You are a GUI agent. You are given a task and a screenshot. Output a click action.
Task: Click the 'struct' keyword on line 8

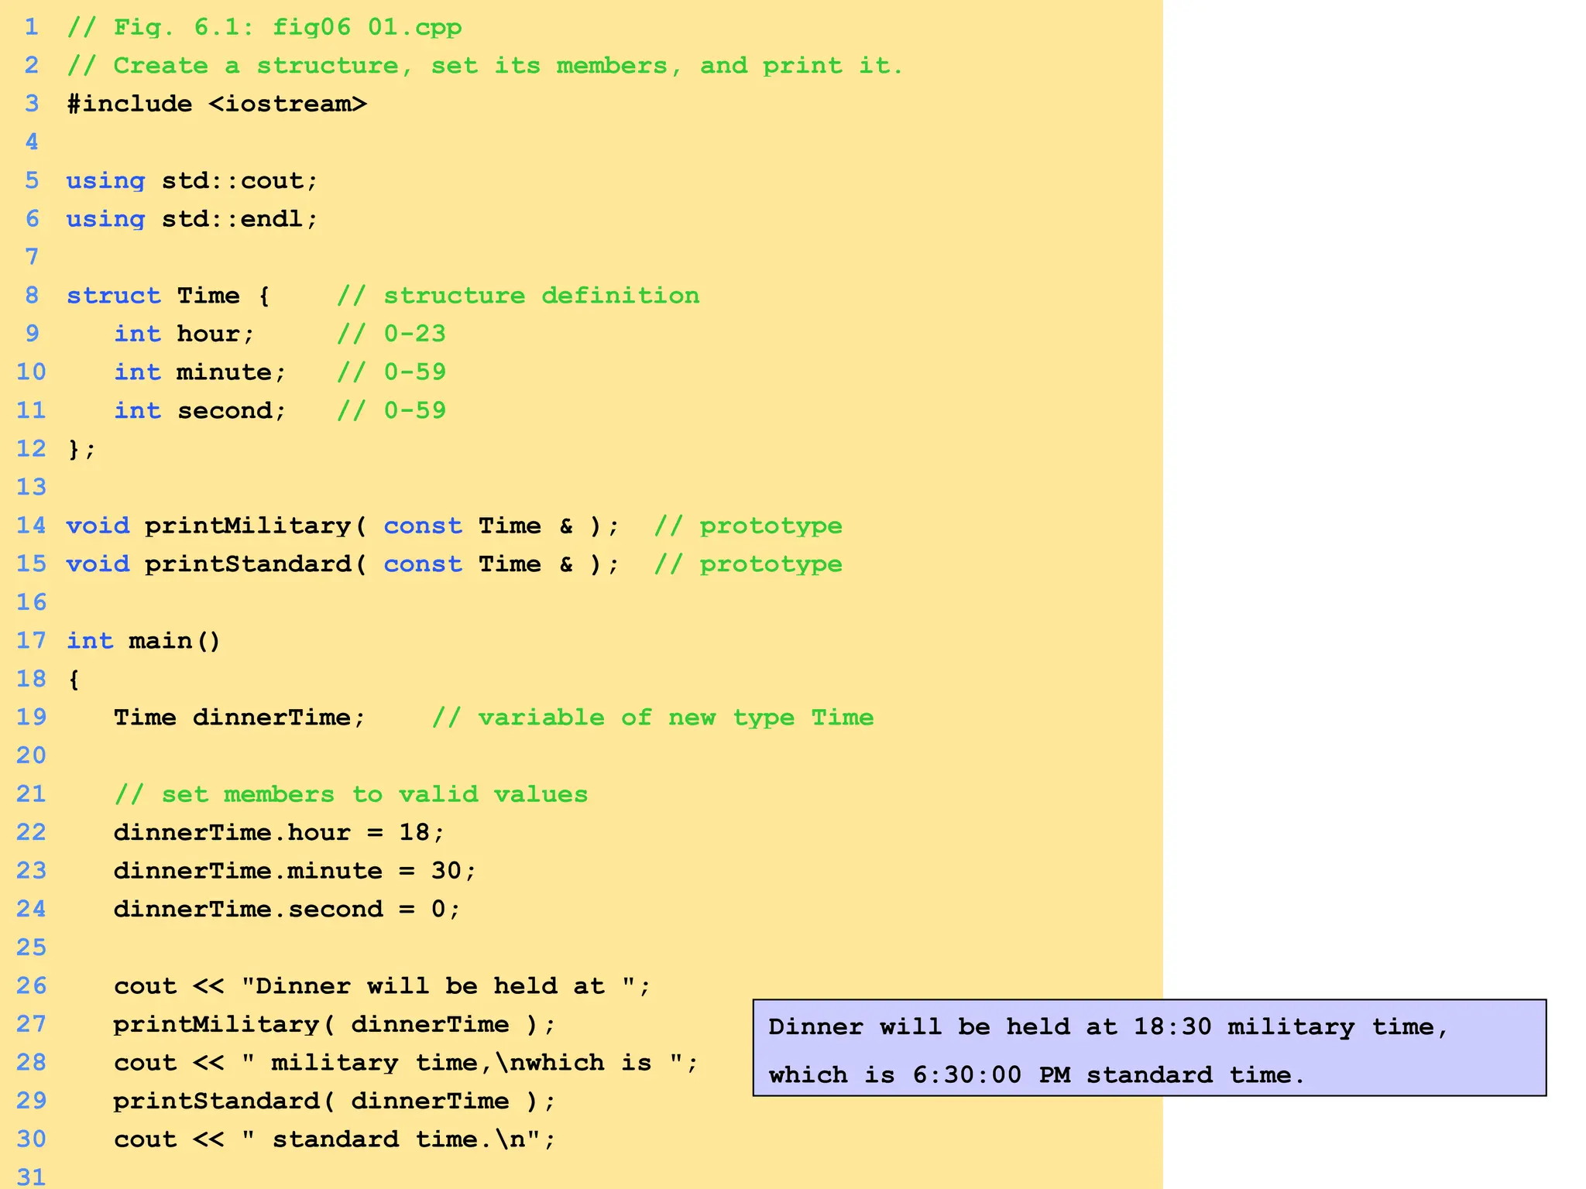click(113, 296)
